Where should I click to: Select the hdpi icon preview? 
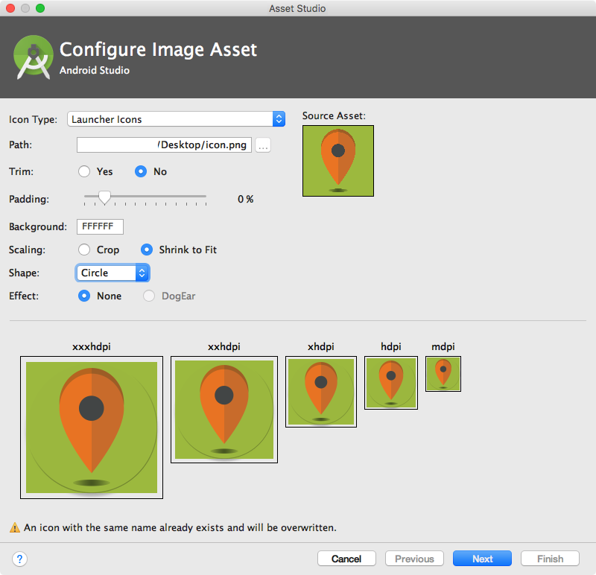391,382
